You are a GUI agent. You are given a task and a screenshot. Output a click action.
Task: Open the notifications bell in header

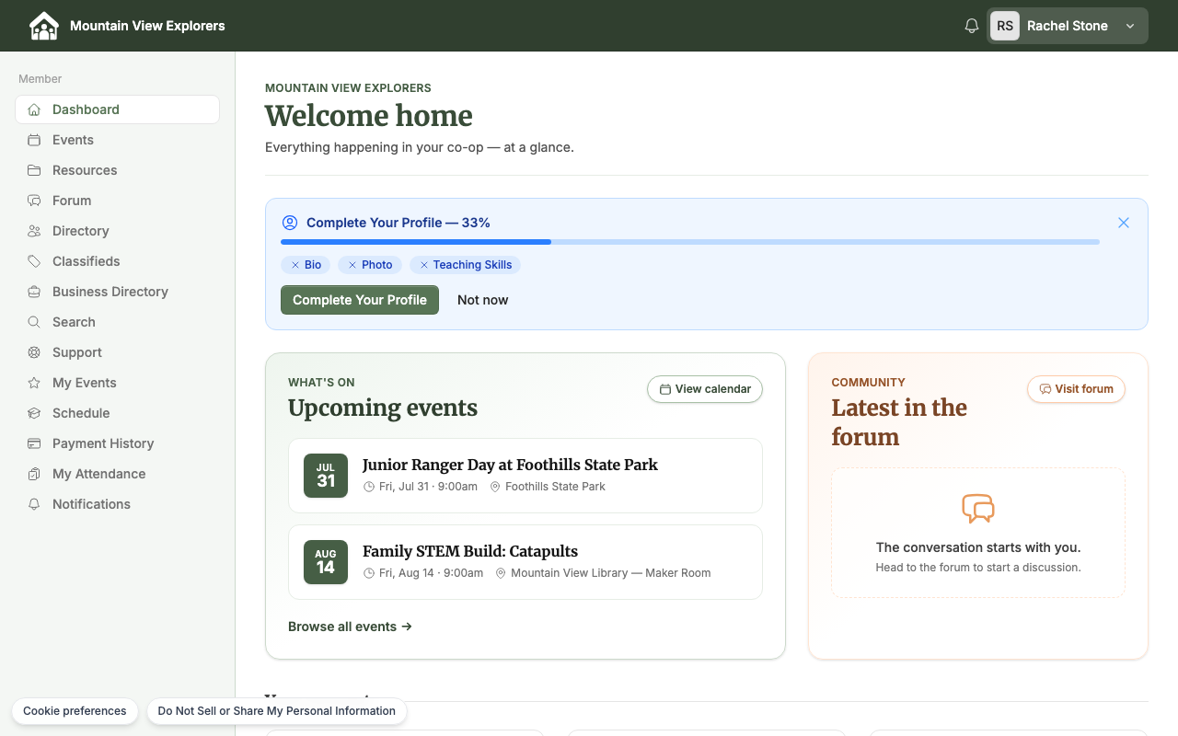pyautogui.click(x=972, y=26)
